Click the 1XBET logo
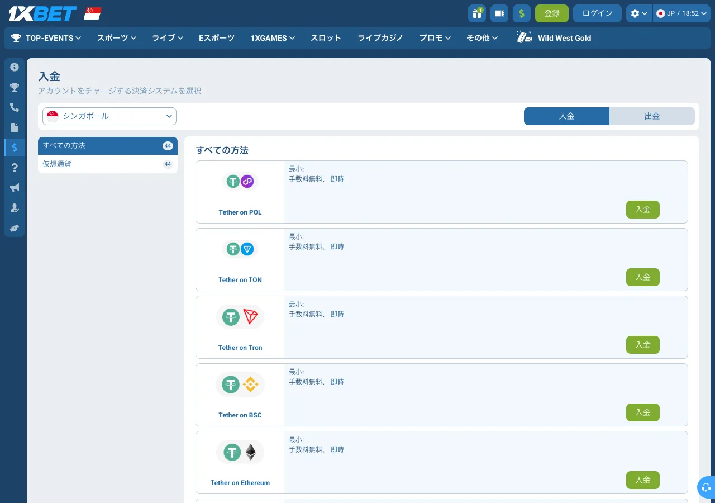This screenshot has height=503, width=715. tap(42, 13)
